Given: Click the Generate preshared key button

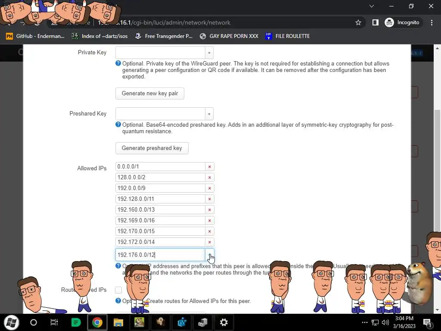Looking at the screenshot, I should click(x=152, y=148).
